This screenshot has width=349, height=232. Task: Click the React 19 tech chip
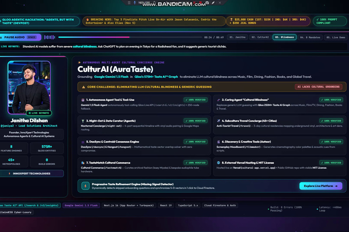click(x=166, y=205)
